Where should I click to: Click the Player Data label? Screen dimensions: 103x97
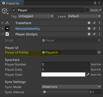tap(13, 70)
